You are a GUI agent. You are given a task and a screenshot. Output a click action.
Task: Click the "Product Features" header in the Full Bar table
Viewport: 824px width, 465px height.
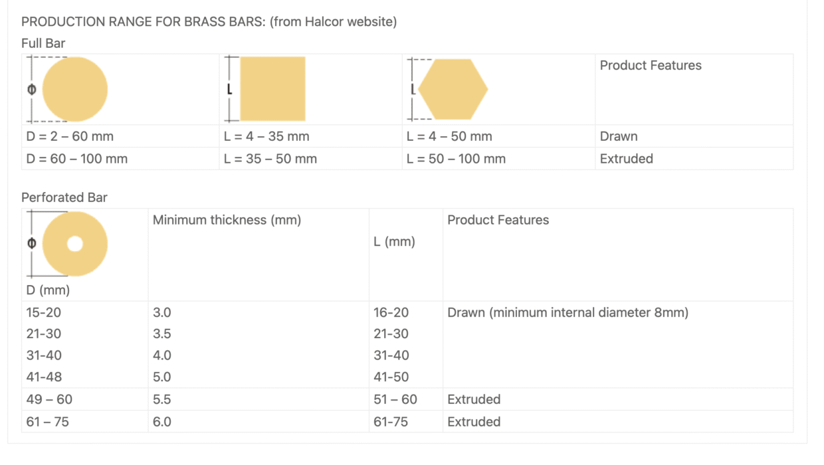(651, 65)
